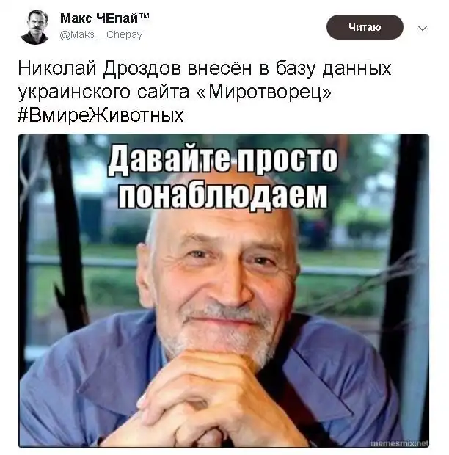Open the #ВмиреЖивотных hashtag

pos(101,115)
